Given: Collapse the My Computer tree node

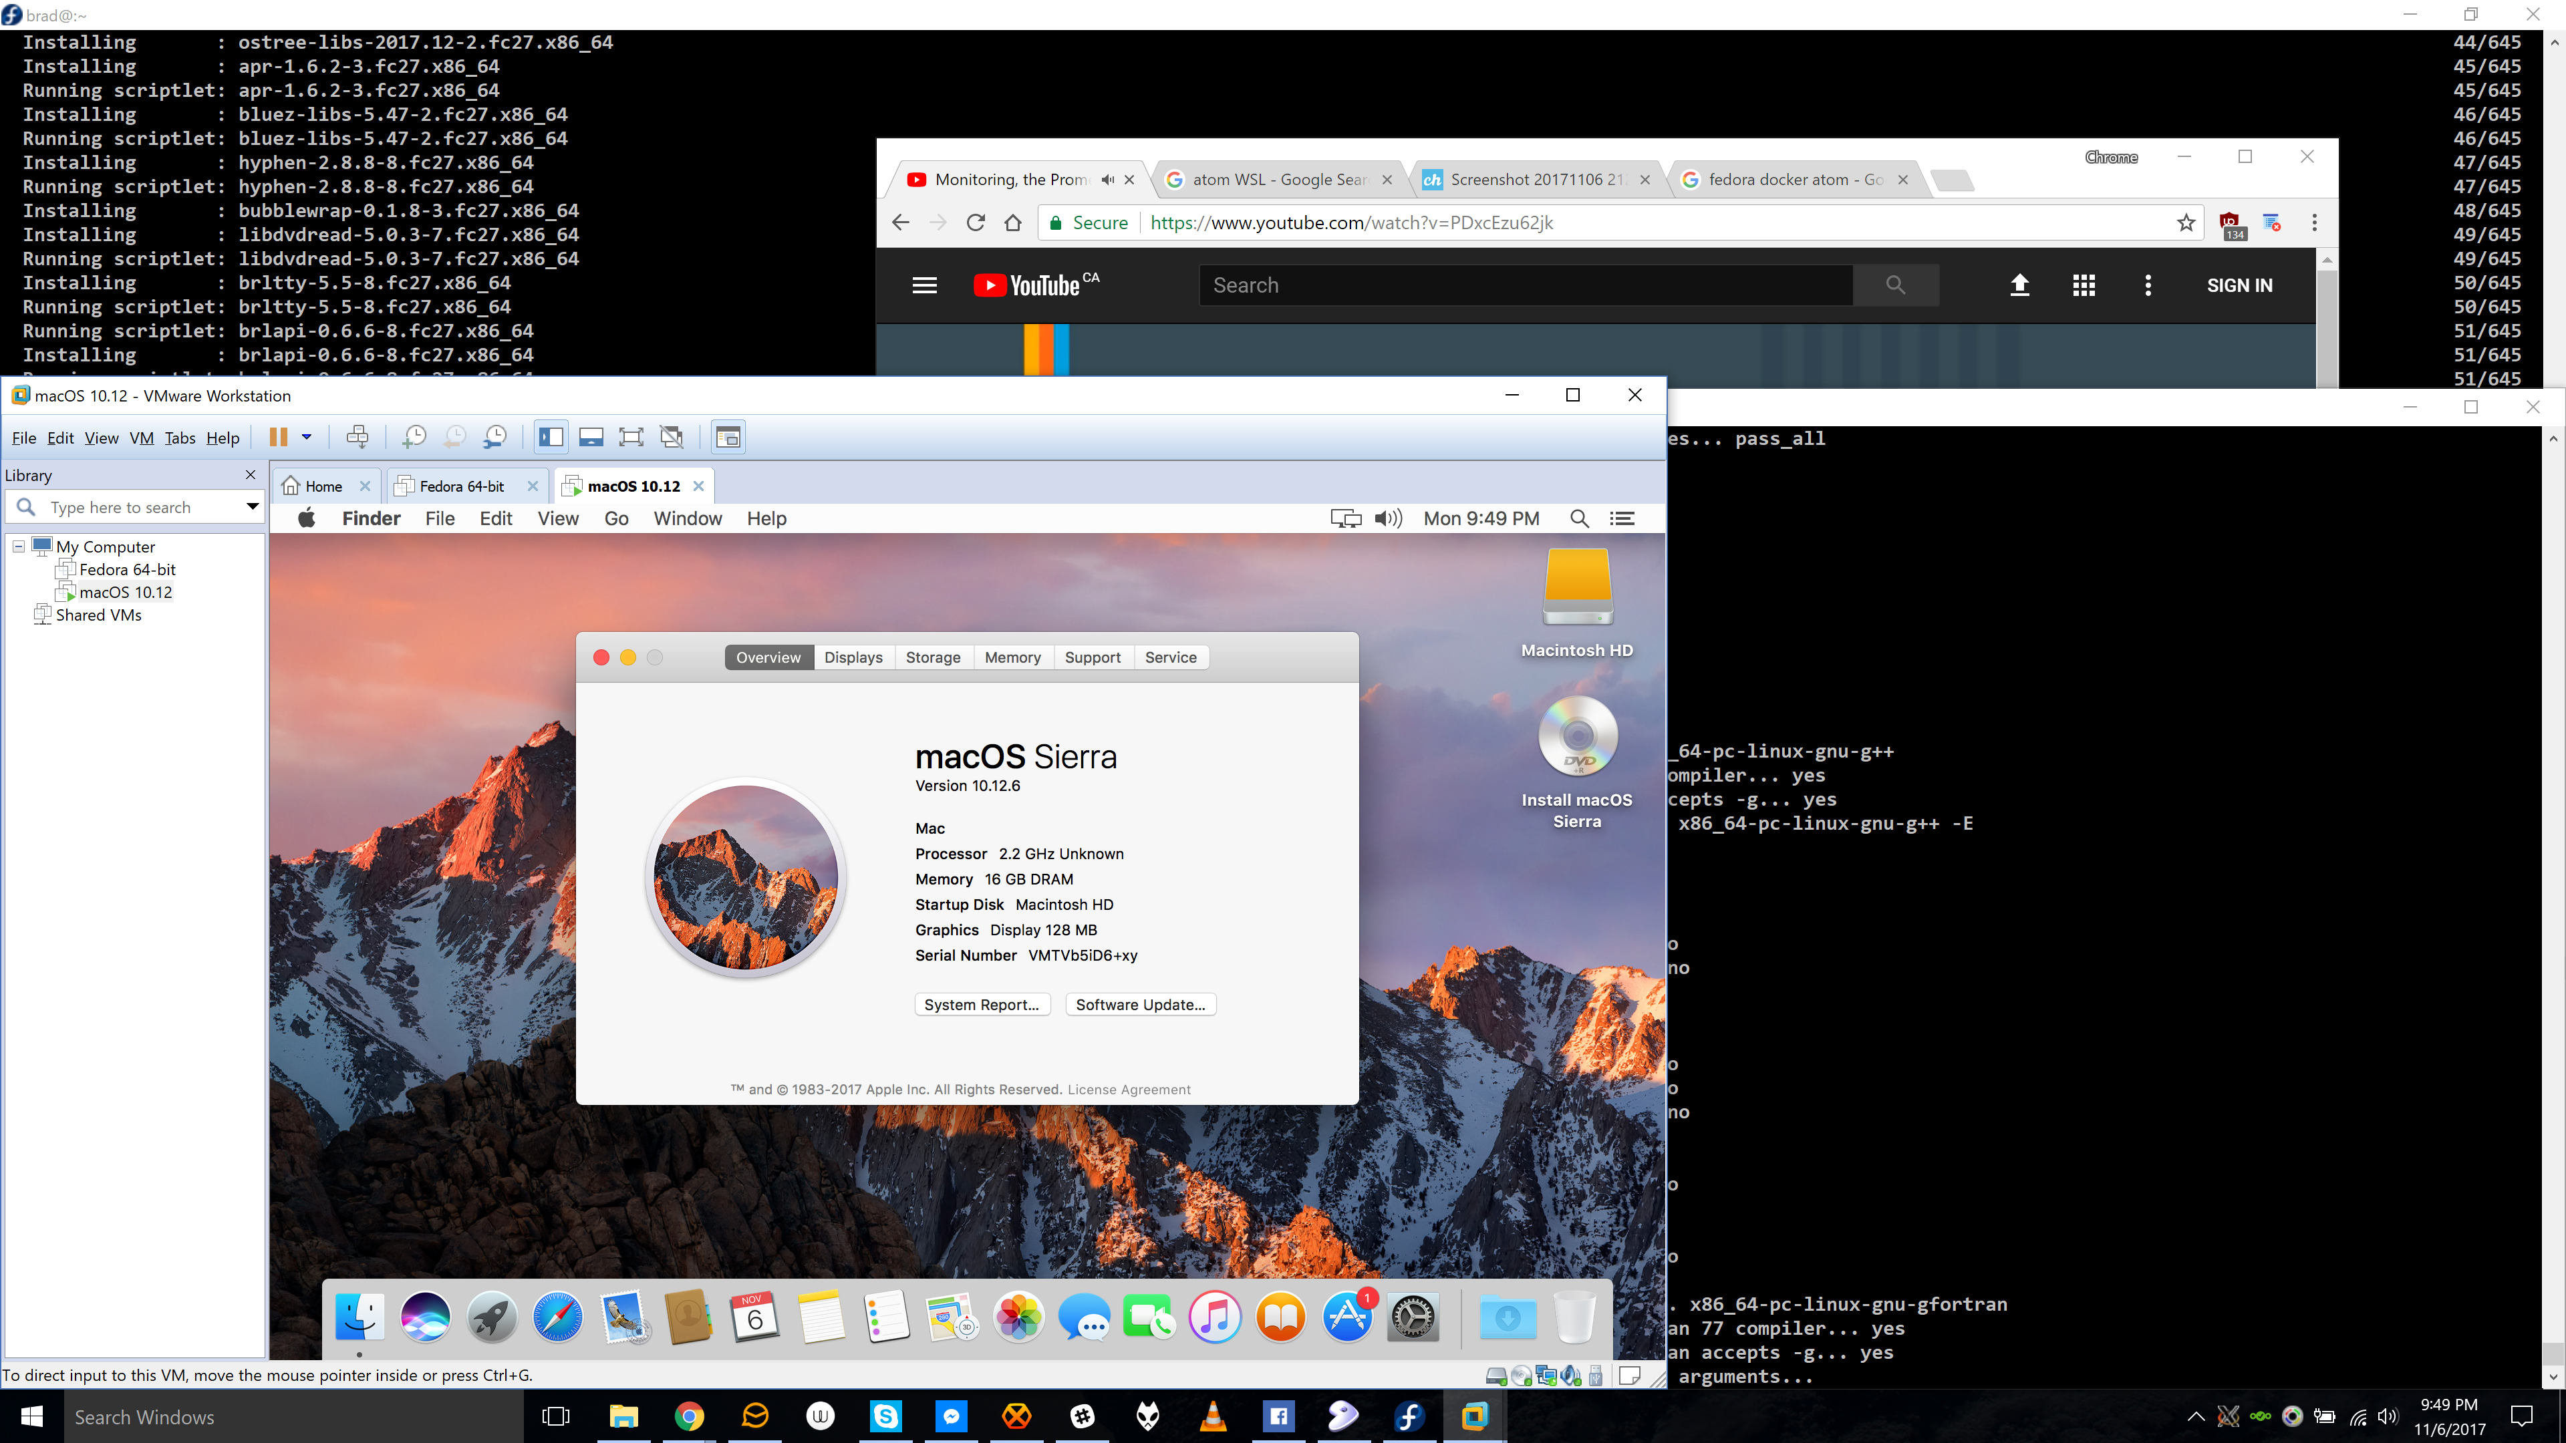Looking at the screenshot, I should [18, 546].
